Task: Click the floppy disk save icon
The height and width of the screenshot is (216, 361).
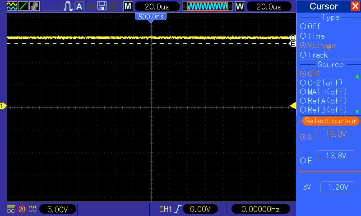Action: (x=102, y=6)
